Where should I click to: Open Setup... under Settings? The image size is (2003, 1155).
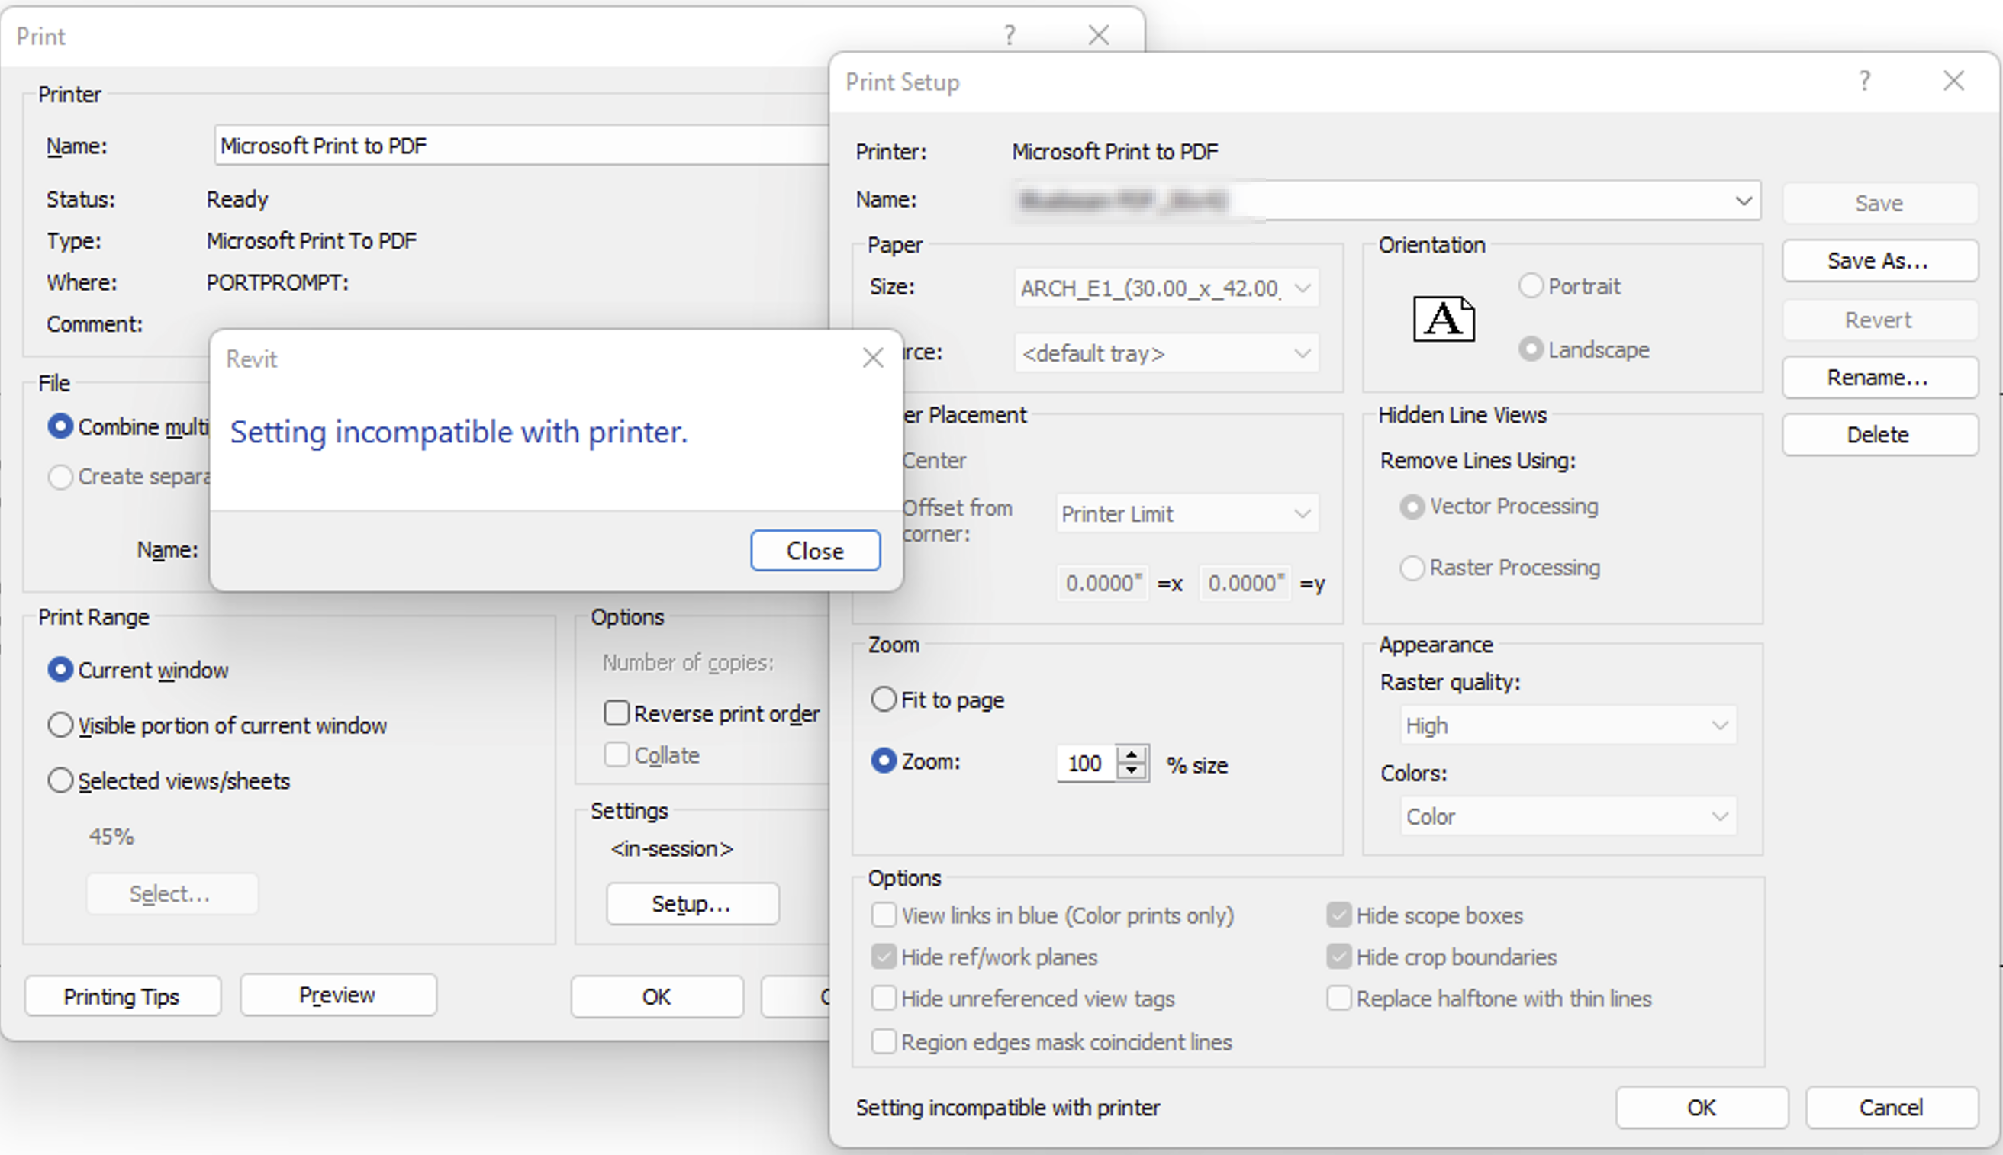(x=692, y=903)
